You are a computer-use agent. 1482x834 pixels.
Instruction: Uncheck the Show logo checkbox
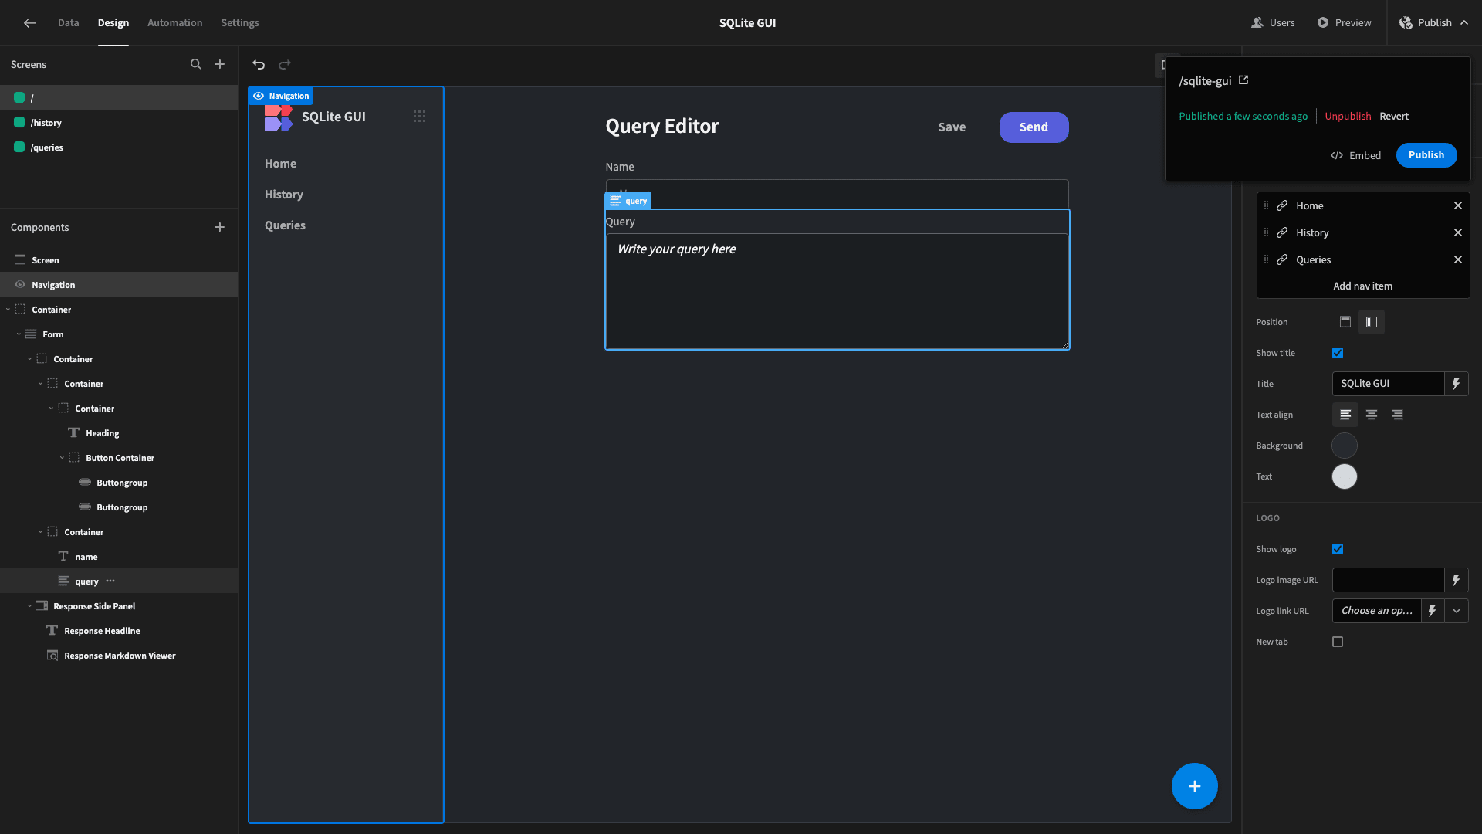coord(1338,549)
